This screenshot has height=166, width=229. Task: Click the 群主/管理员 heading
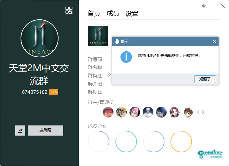[x=101, y=102]
